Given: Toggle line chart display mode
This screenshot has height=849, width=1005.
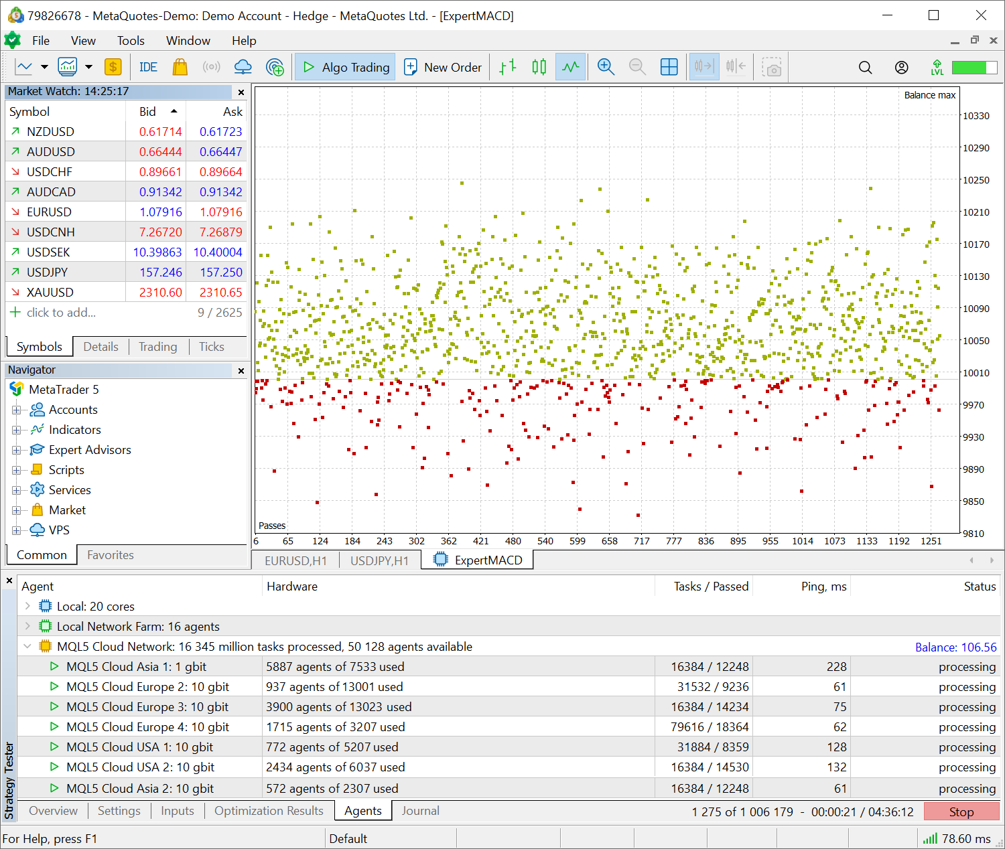Looking at the screenshot, I should tap(570, 67).
